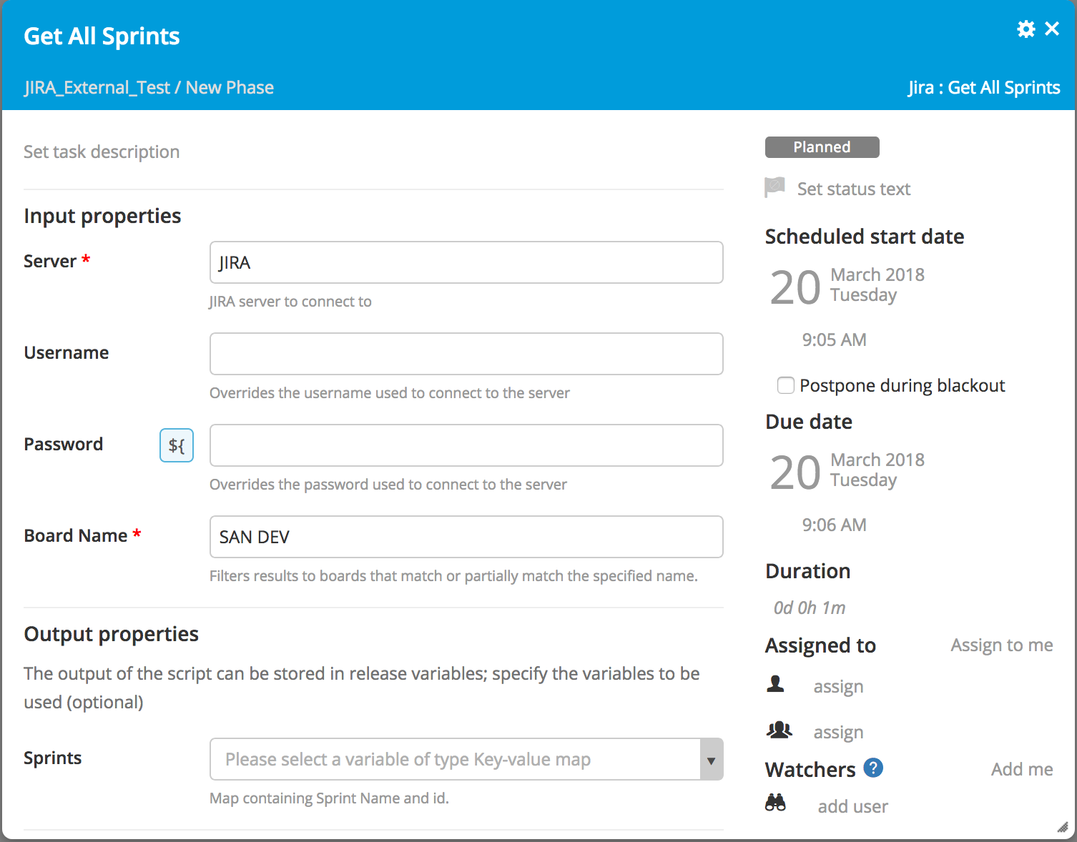Click assign next to single user

tap(839, 686)
